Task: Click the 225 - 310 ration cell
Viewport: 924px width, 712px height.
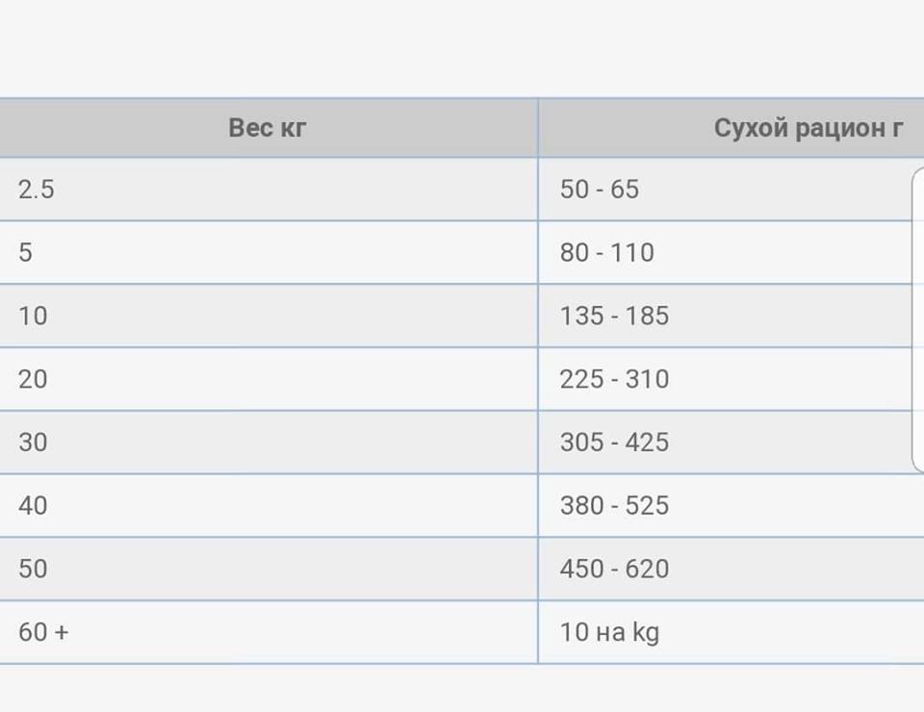Action: 614,380
